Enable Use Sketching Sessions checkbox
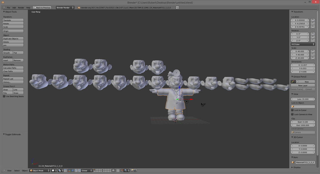 (x=4, y=96)
